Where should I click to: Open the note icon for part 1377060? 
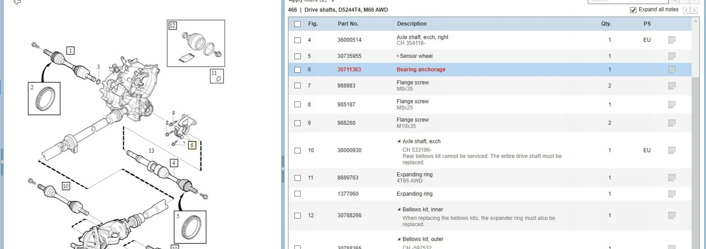[672, 194]
